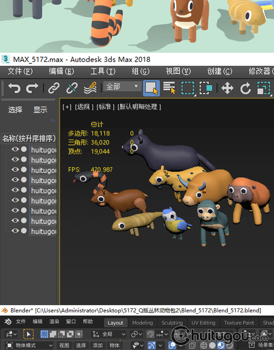274x350 pixels.
Task: Open Blender's 物体模式 mode dropdown
Action: click(x=30, y=345)
